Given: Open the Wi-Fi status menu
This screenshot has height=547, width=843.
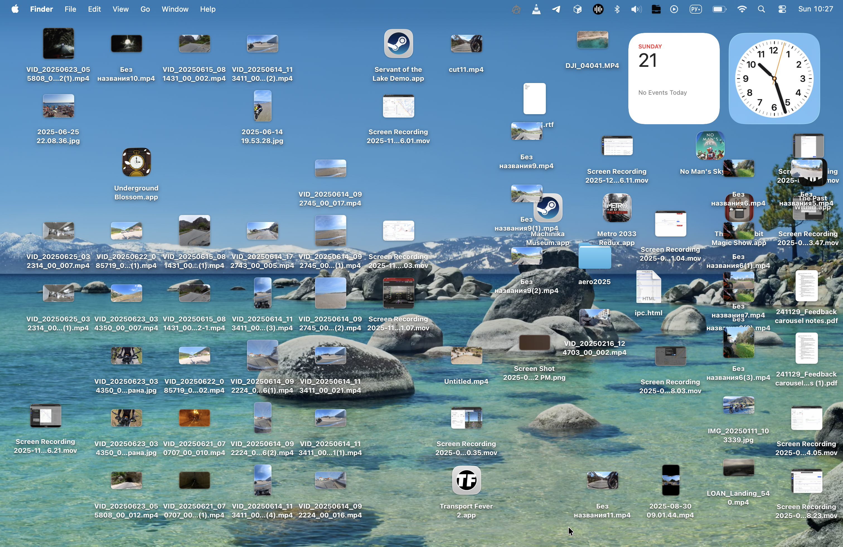Looking at the screenshot, I should click(x=742, y=9).
